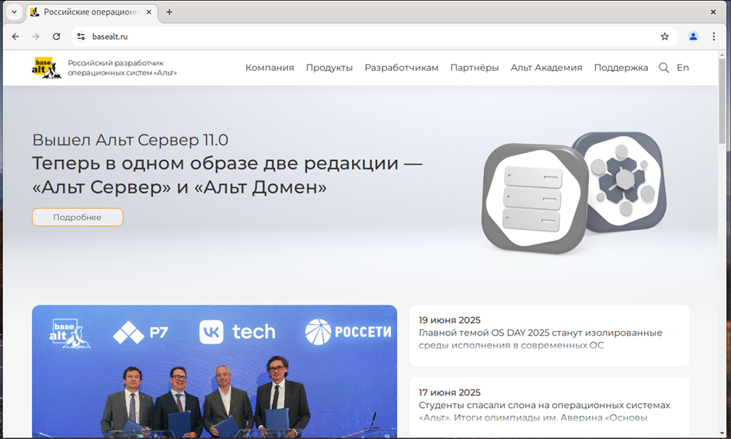Click the signing ceremony news photo
The height and width of the screenshot is (439, 731).
[x=214, y=371]
